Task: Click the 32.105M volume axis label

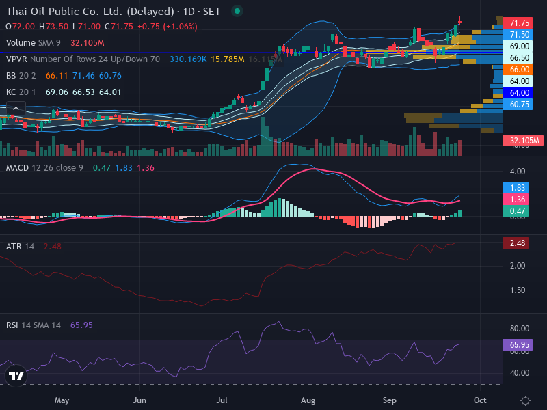Action: point(523,141)
